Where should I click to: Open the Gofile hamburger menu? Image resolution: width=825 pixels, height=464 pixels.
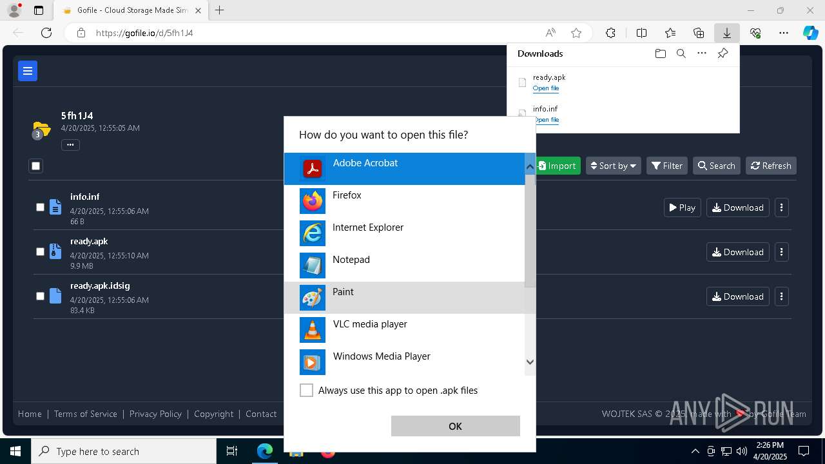point(28,71)
